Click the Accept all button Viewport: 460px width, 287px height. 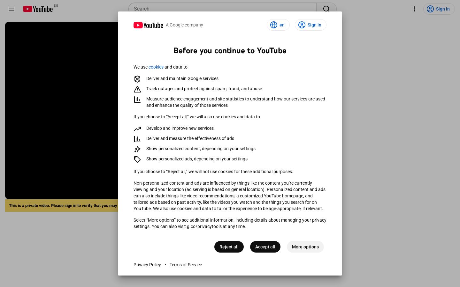[265, 247]
